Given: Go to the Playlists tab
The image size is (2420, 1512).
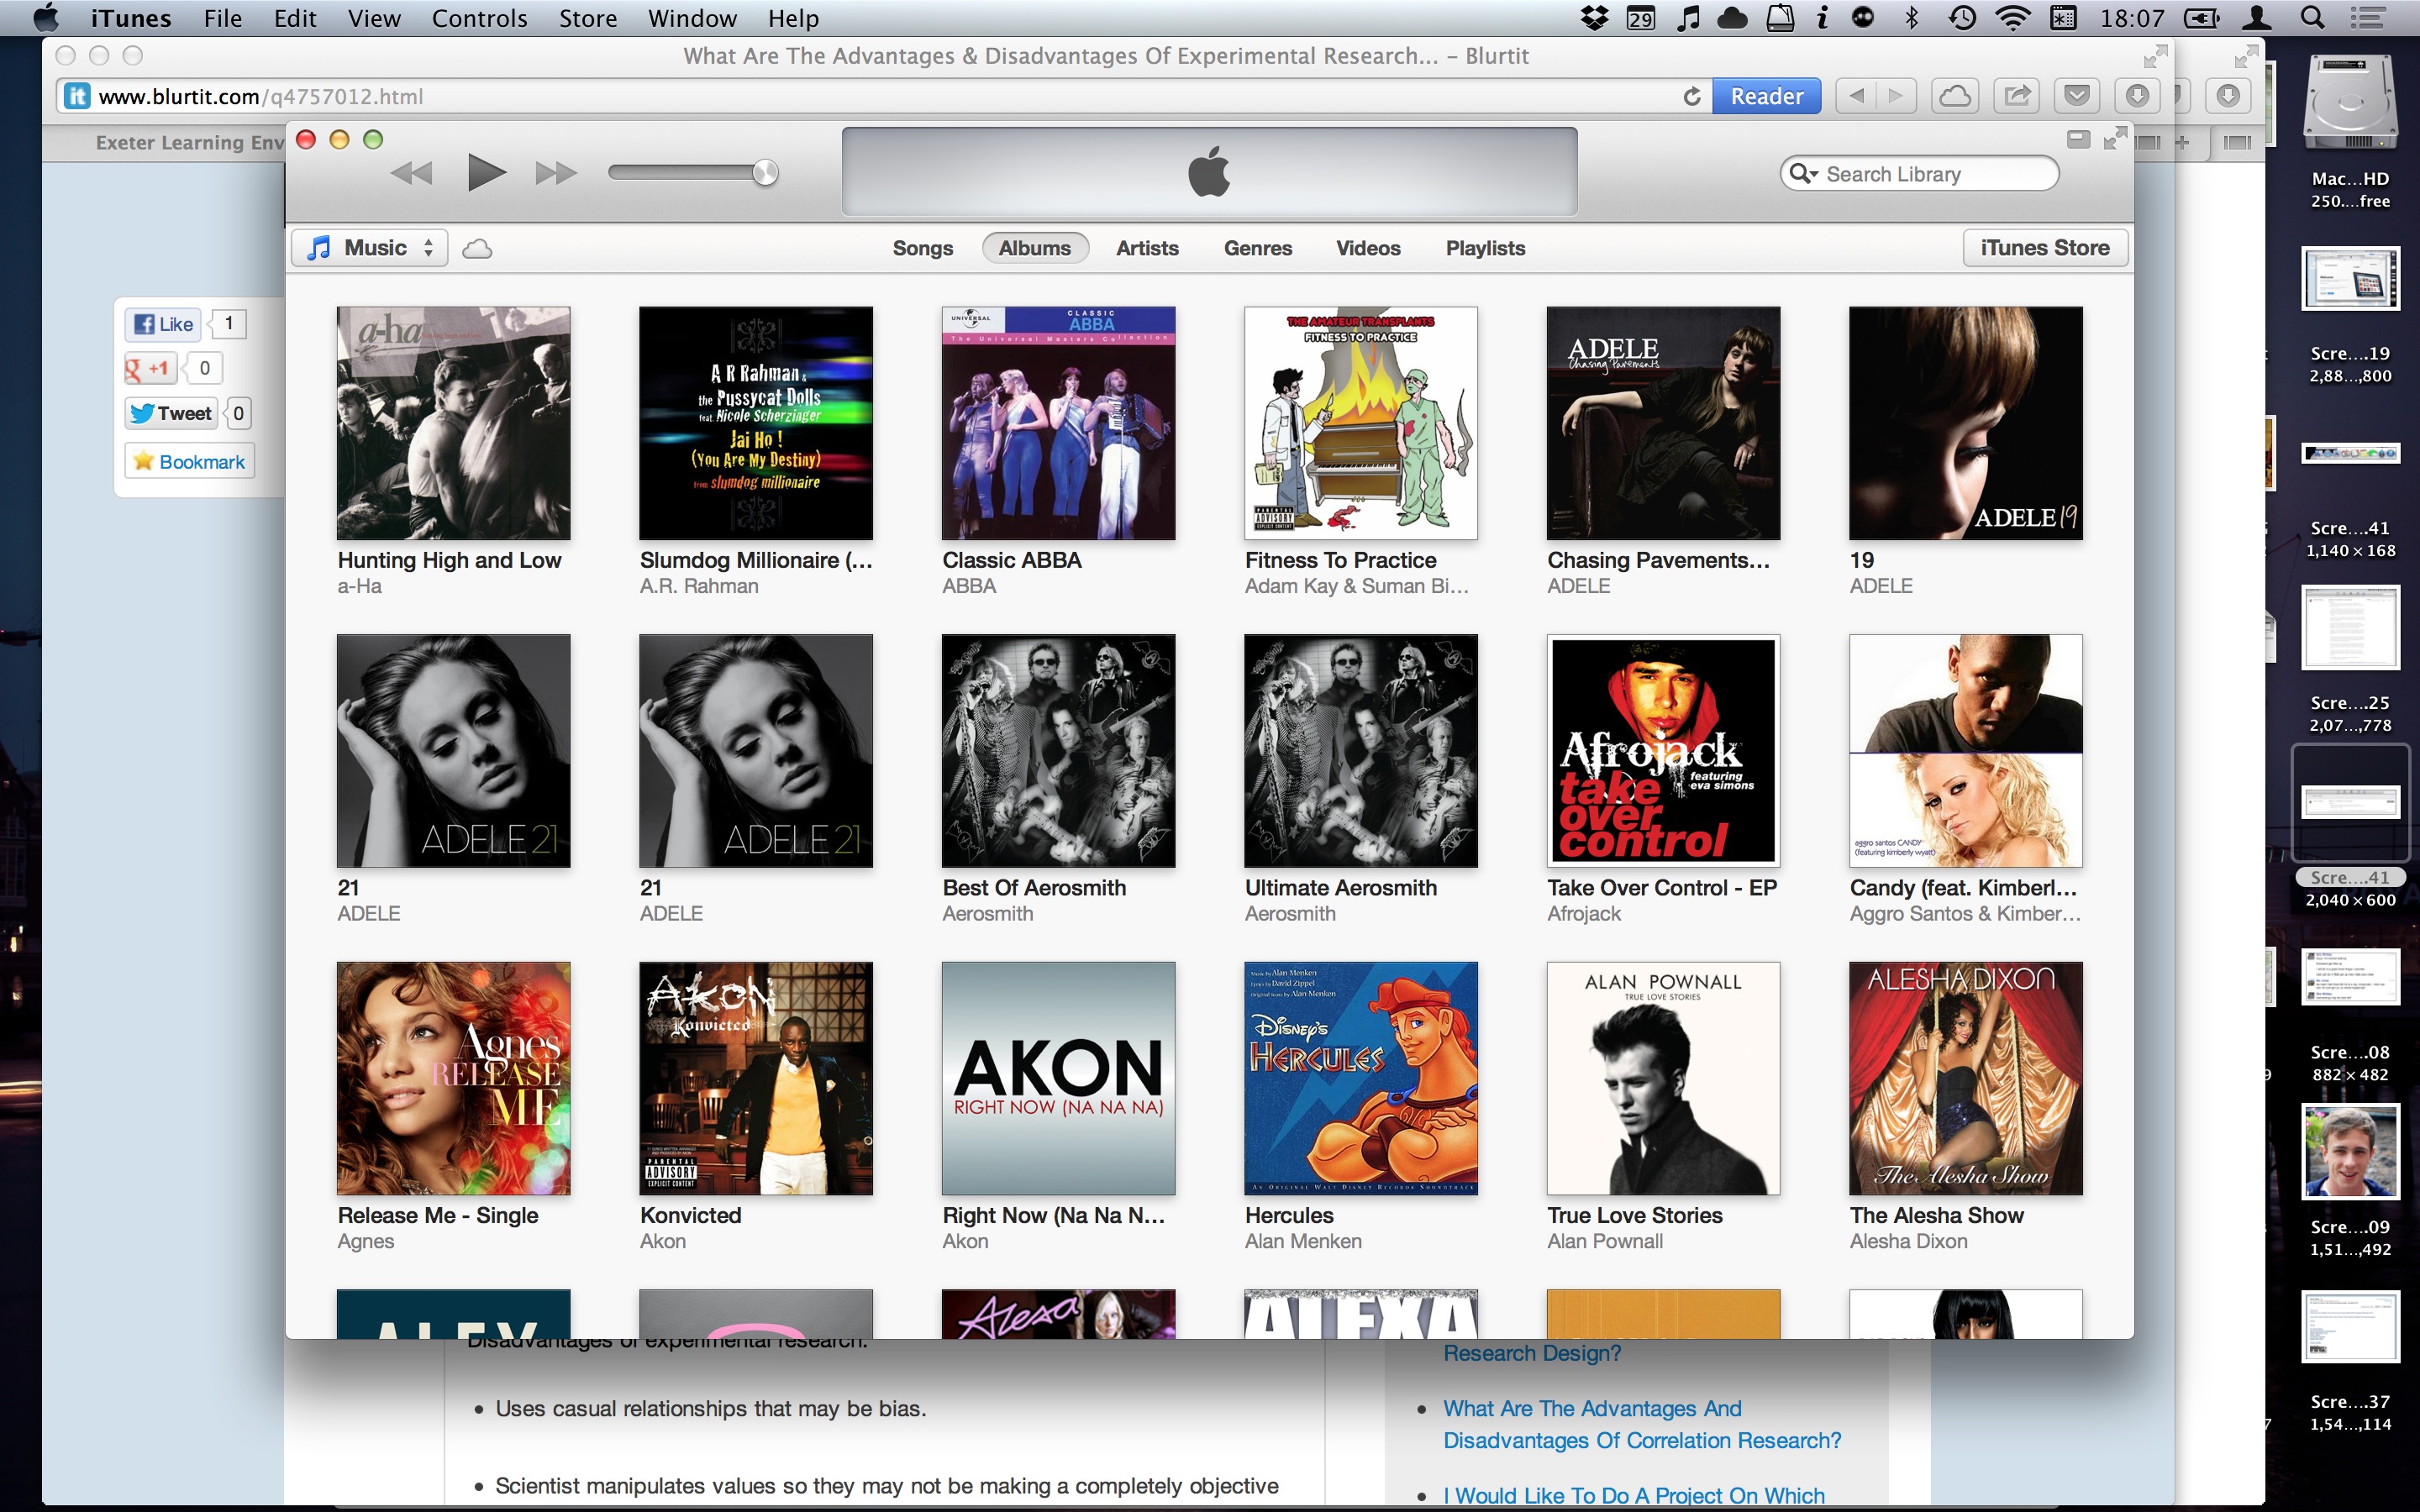Looking at the screenshot, I should coord(1485,248).
